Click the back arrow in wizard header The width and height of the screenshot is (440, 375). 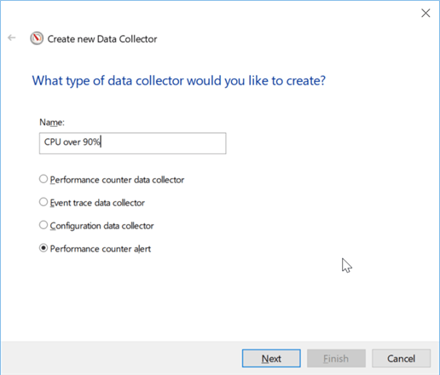point(12,37)
